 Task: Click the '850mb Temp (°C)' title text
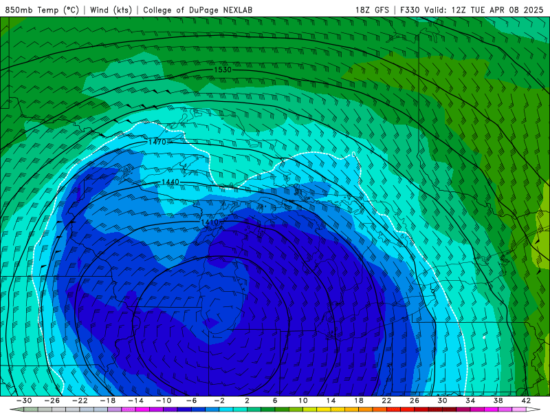(x=42, y=10)
